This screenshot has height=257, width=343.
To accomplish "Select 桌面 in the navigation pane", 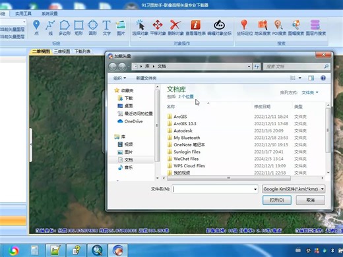I will tap(125, 106).
